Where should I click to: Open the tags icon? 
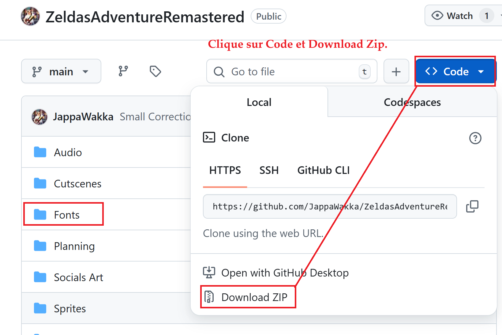155,71
